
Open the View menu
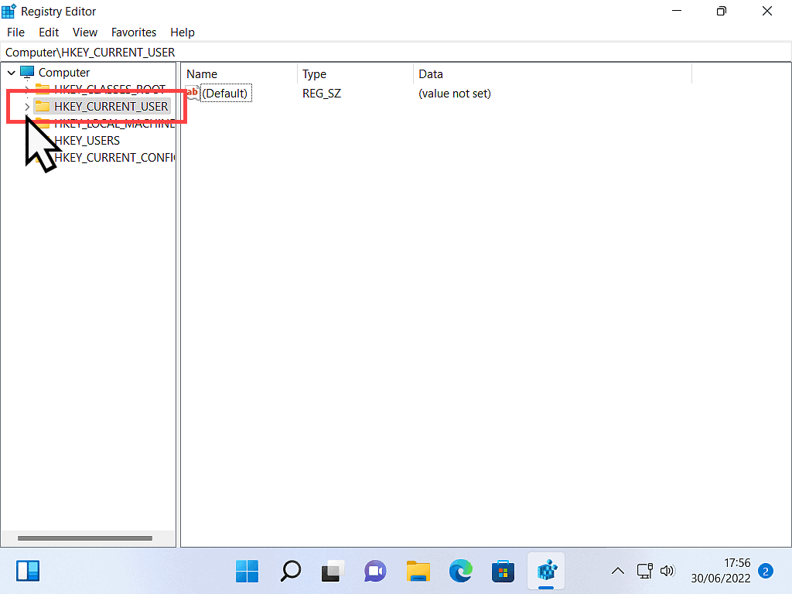click(84, 32)
